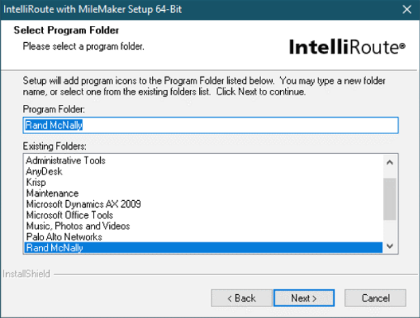This screenshot has height=318, width=420.
Task: Click the Program Folder text field
Action: pos(211,125)
